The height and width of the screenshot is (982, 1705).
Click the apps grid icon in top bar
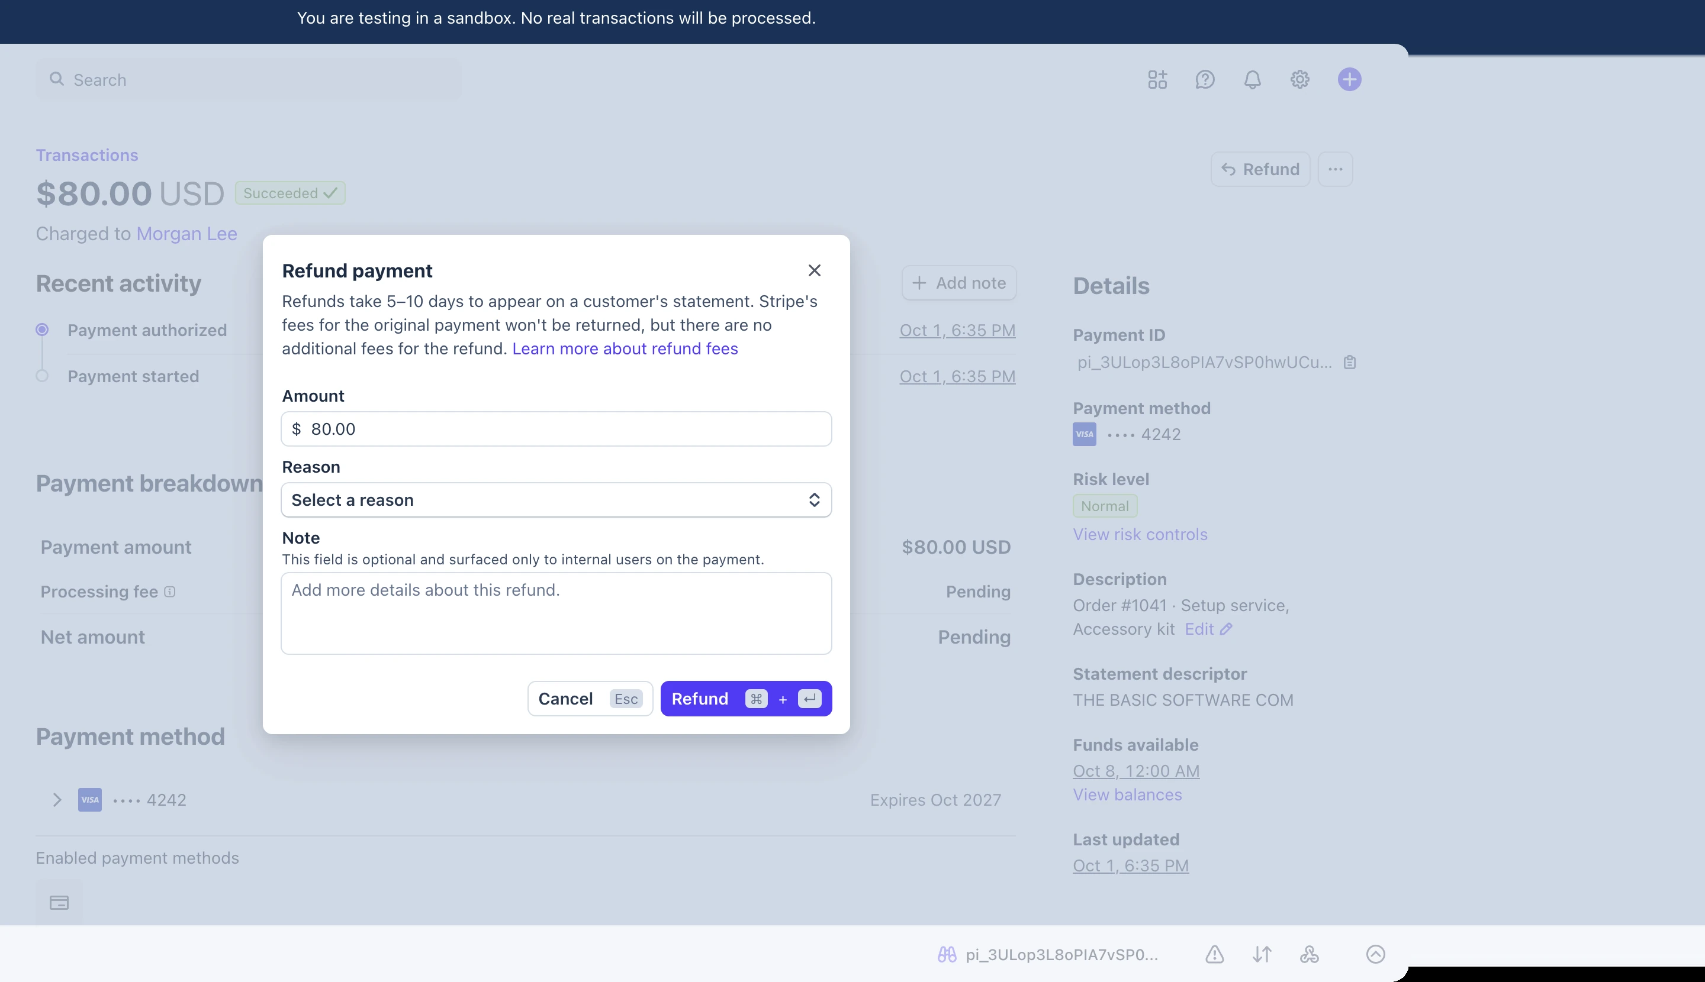[1157, 80]
